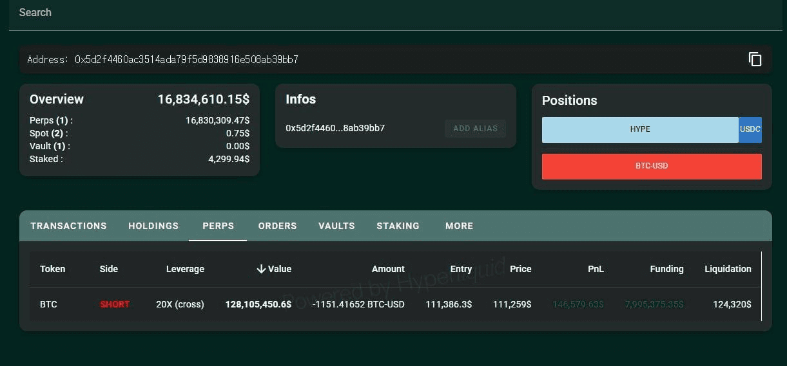
Task: Sort table by Leverage column header
Action: click(x=185, y=269)
